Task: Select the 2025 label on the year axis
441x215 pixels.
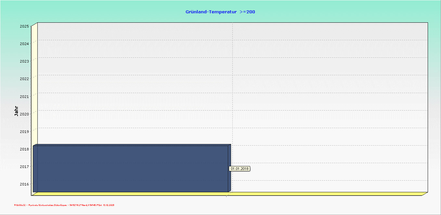Action: (24, 26)
